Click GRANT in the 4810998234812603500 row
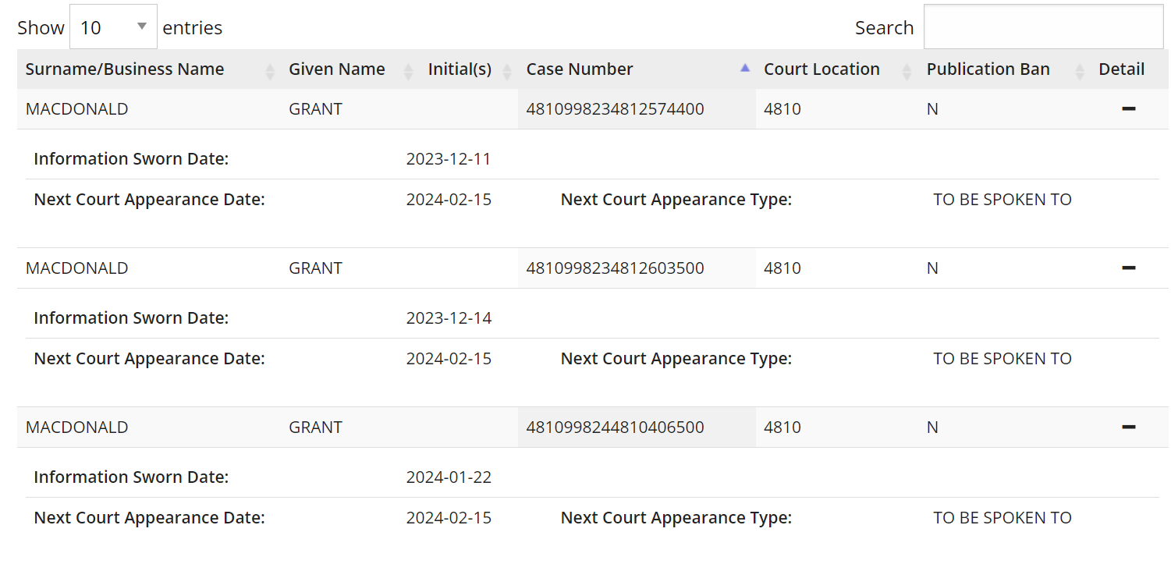Viewport: 1171px width, 564px height. (316, 268)
